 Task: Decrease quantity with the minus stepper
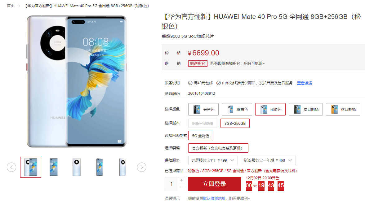[181, 187]
